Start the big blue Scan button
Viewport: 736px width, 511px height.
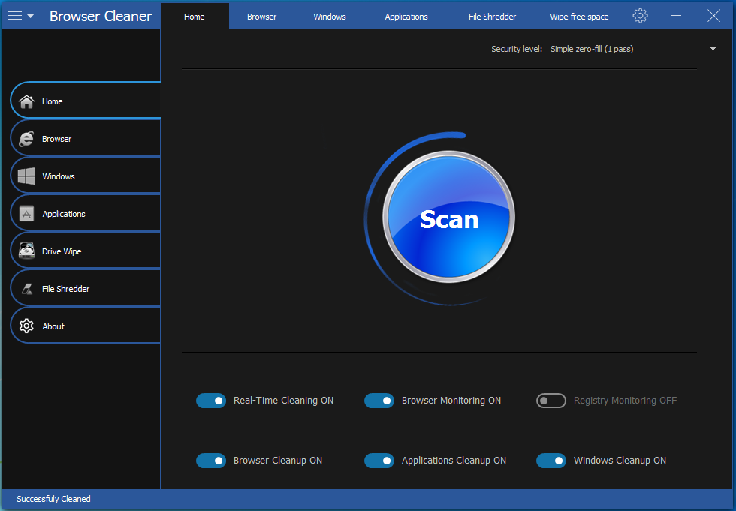tap(449, 217)
